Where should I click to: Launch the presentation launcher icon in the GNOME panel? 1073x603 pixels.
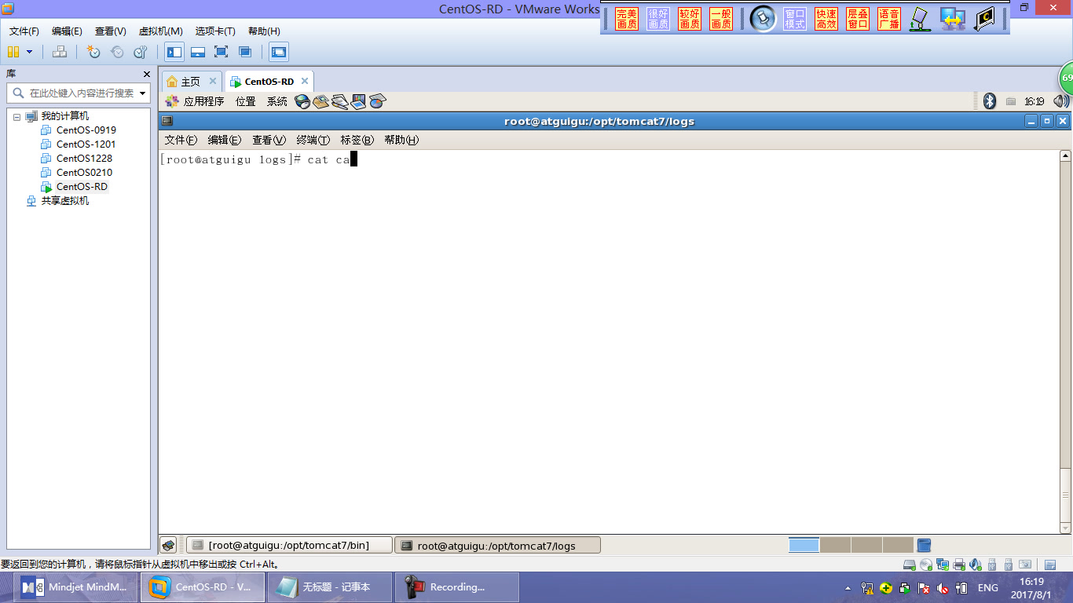pos(358,101)
